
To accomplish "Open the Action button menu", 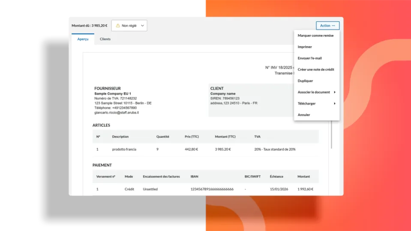I will pyautogui.click(x=327, y=26).
